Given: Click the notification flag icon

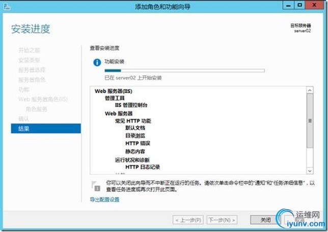Looking at the screenshot, I should pos(96,186).
